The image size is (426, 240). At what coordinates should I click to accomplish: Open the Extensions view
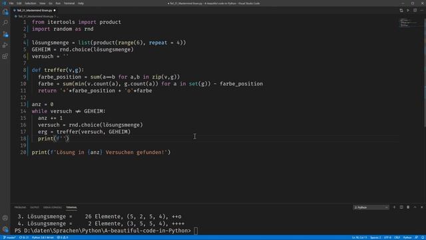[x=5, y=56]
